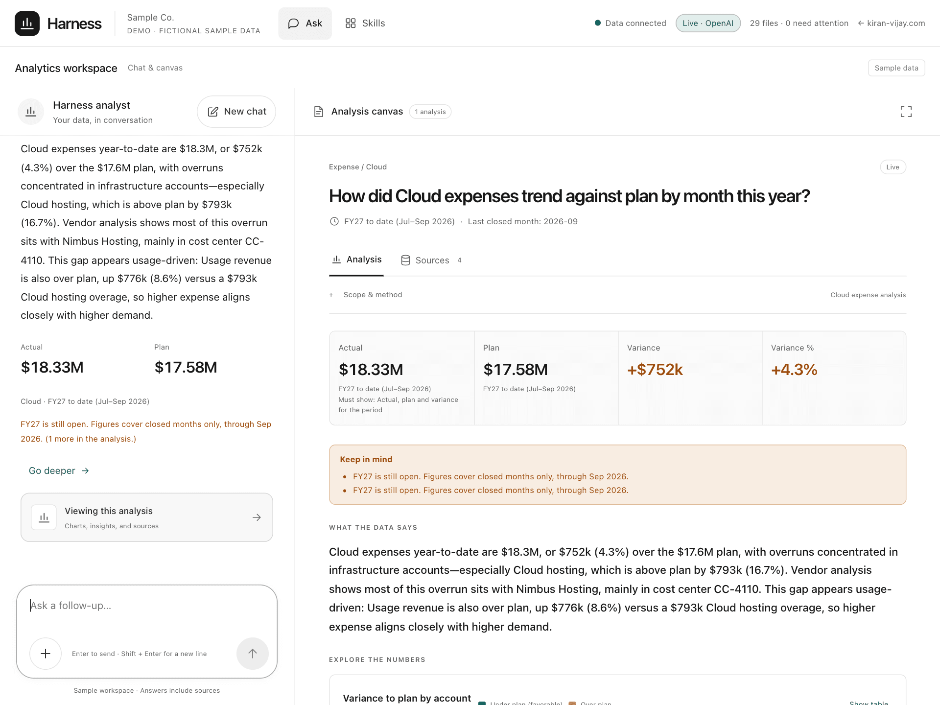This screenshot has width=940, height=705.
Task: Click the plus attachment button
Action: click(x=46, y=654)
